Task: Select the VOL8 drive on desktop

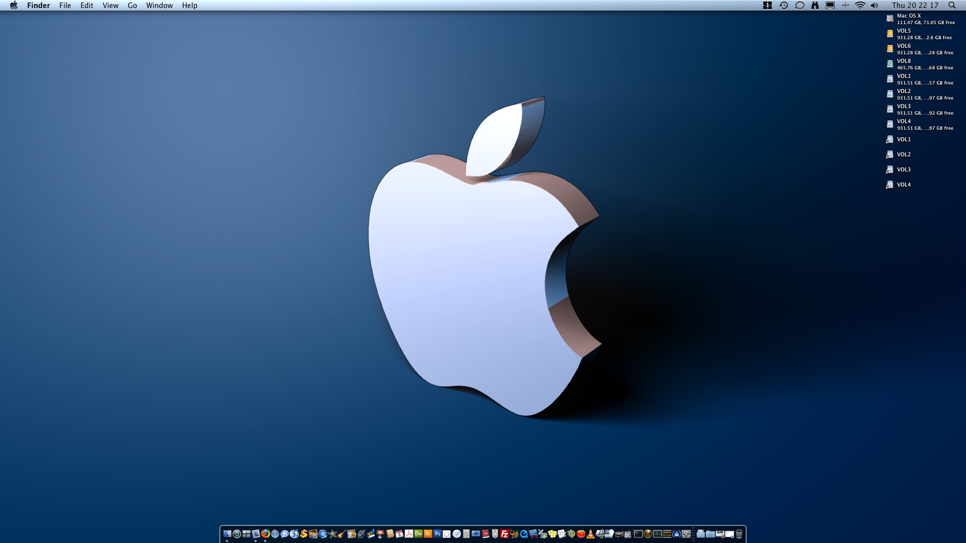Action: [x=890, y=64]
